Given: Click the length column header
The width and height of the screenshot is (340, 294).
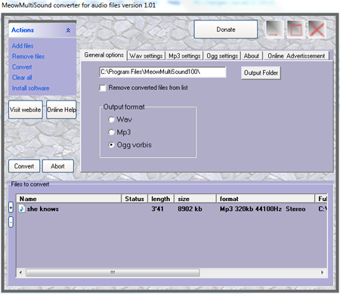Looking at the screenshot, I should click(x=161, y=199).
